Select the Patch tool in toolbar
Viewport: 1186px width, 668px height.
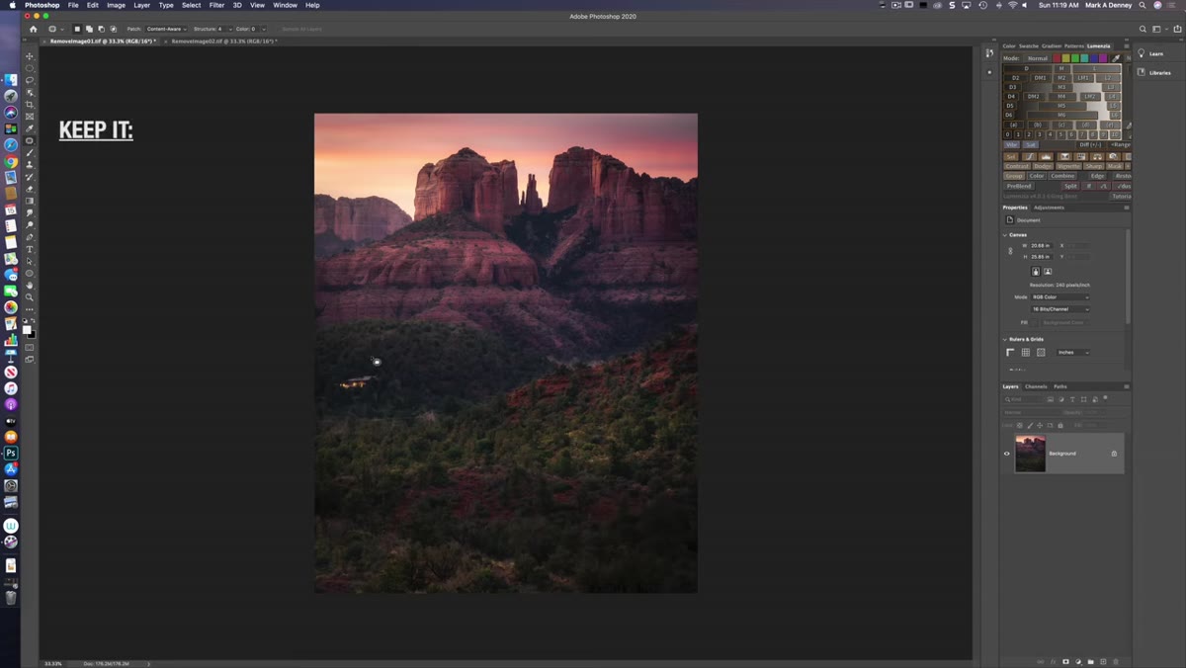(x=30, y=140)
